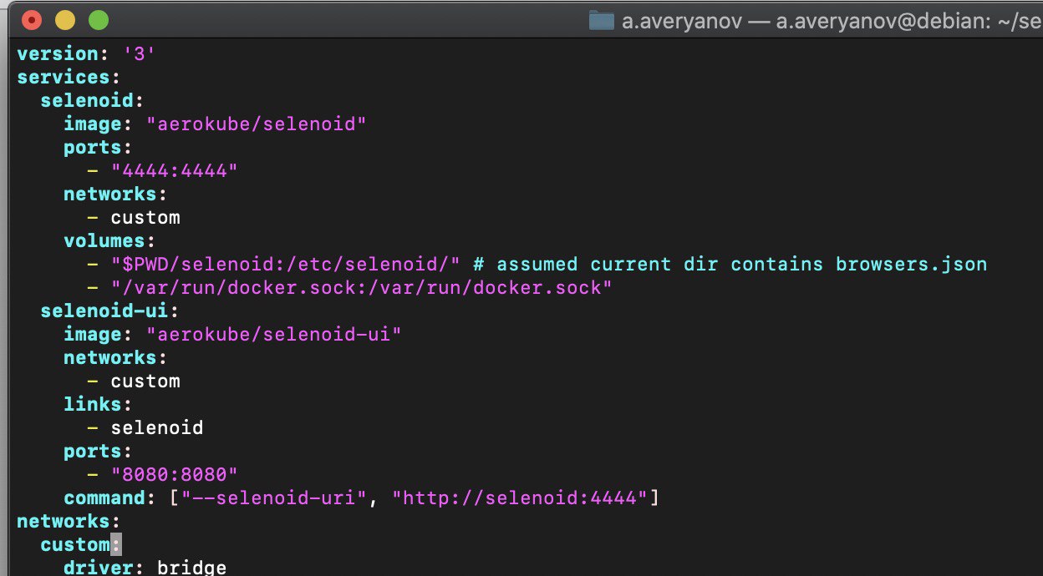Click the "volumes:" key
The width and height of the screenshot is (1043, 576).
110,241
